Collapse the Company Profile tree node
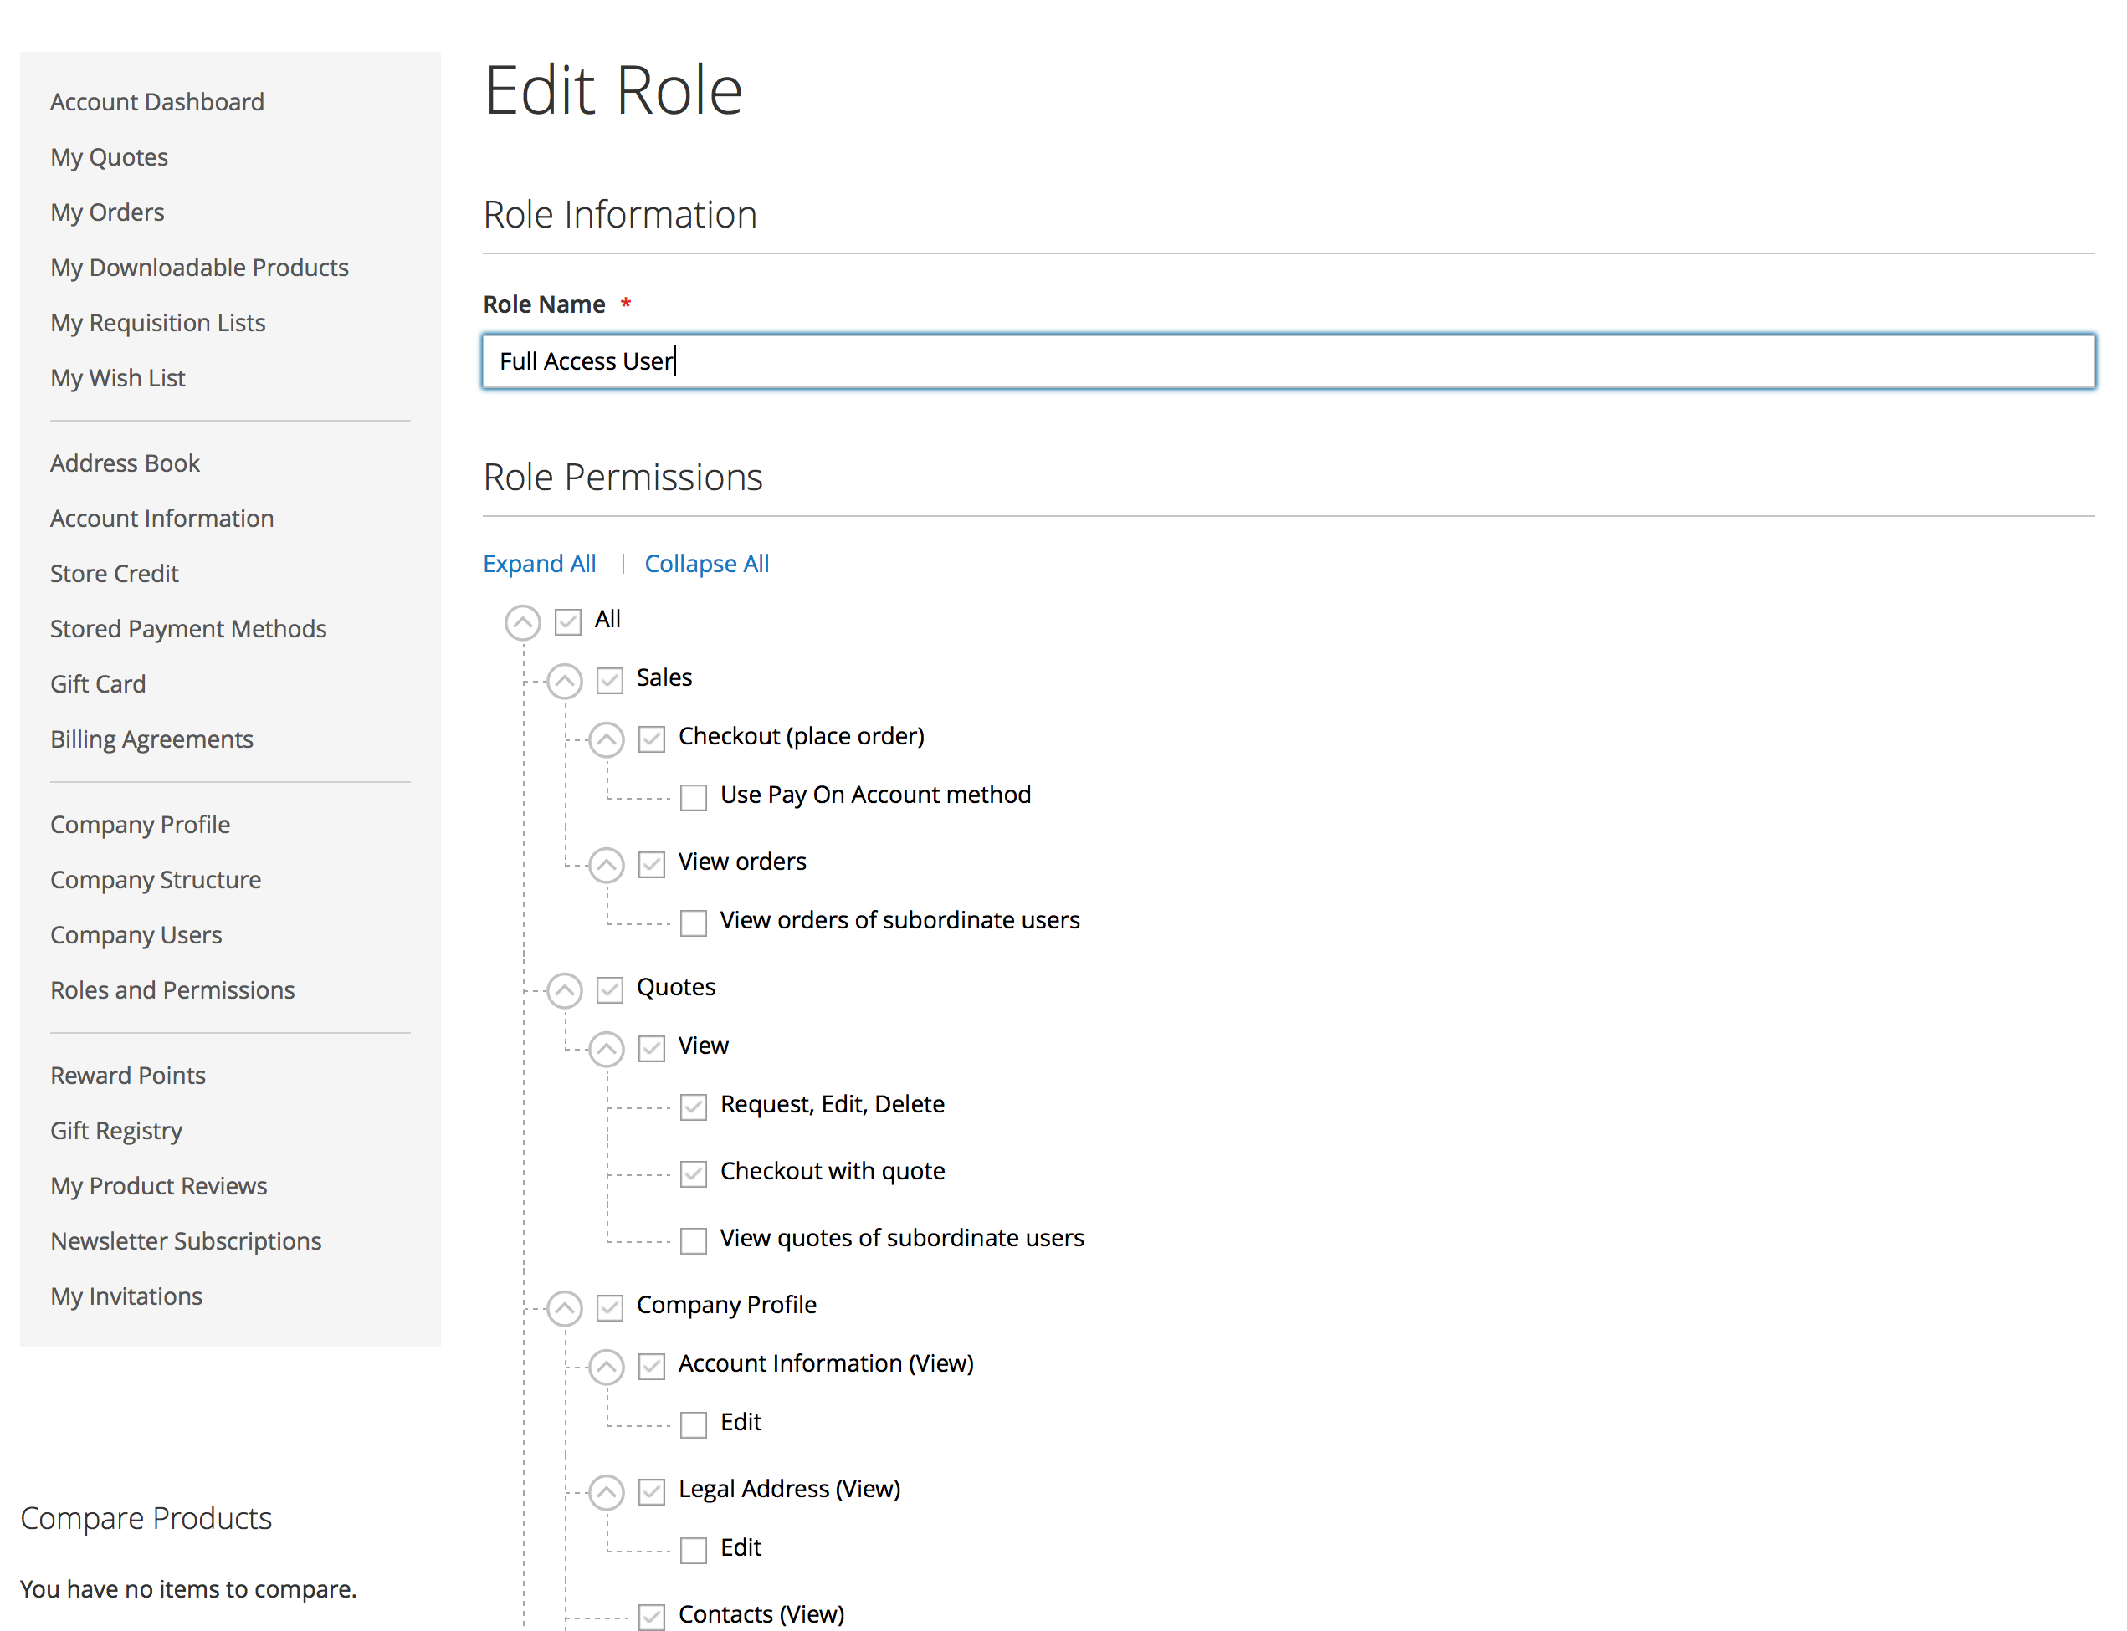2127x1631 pixels. (x=564, y=1307)
